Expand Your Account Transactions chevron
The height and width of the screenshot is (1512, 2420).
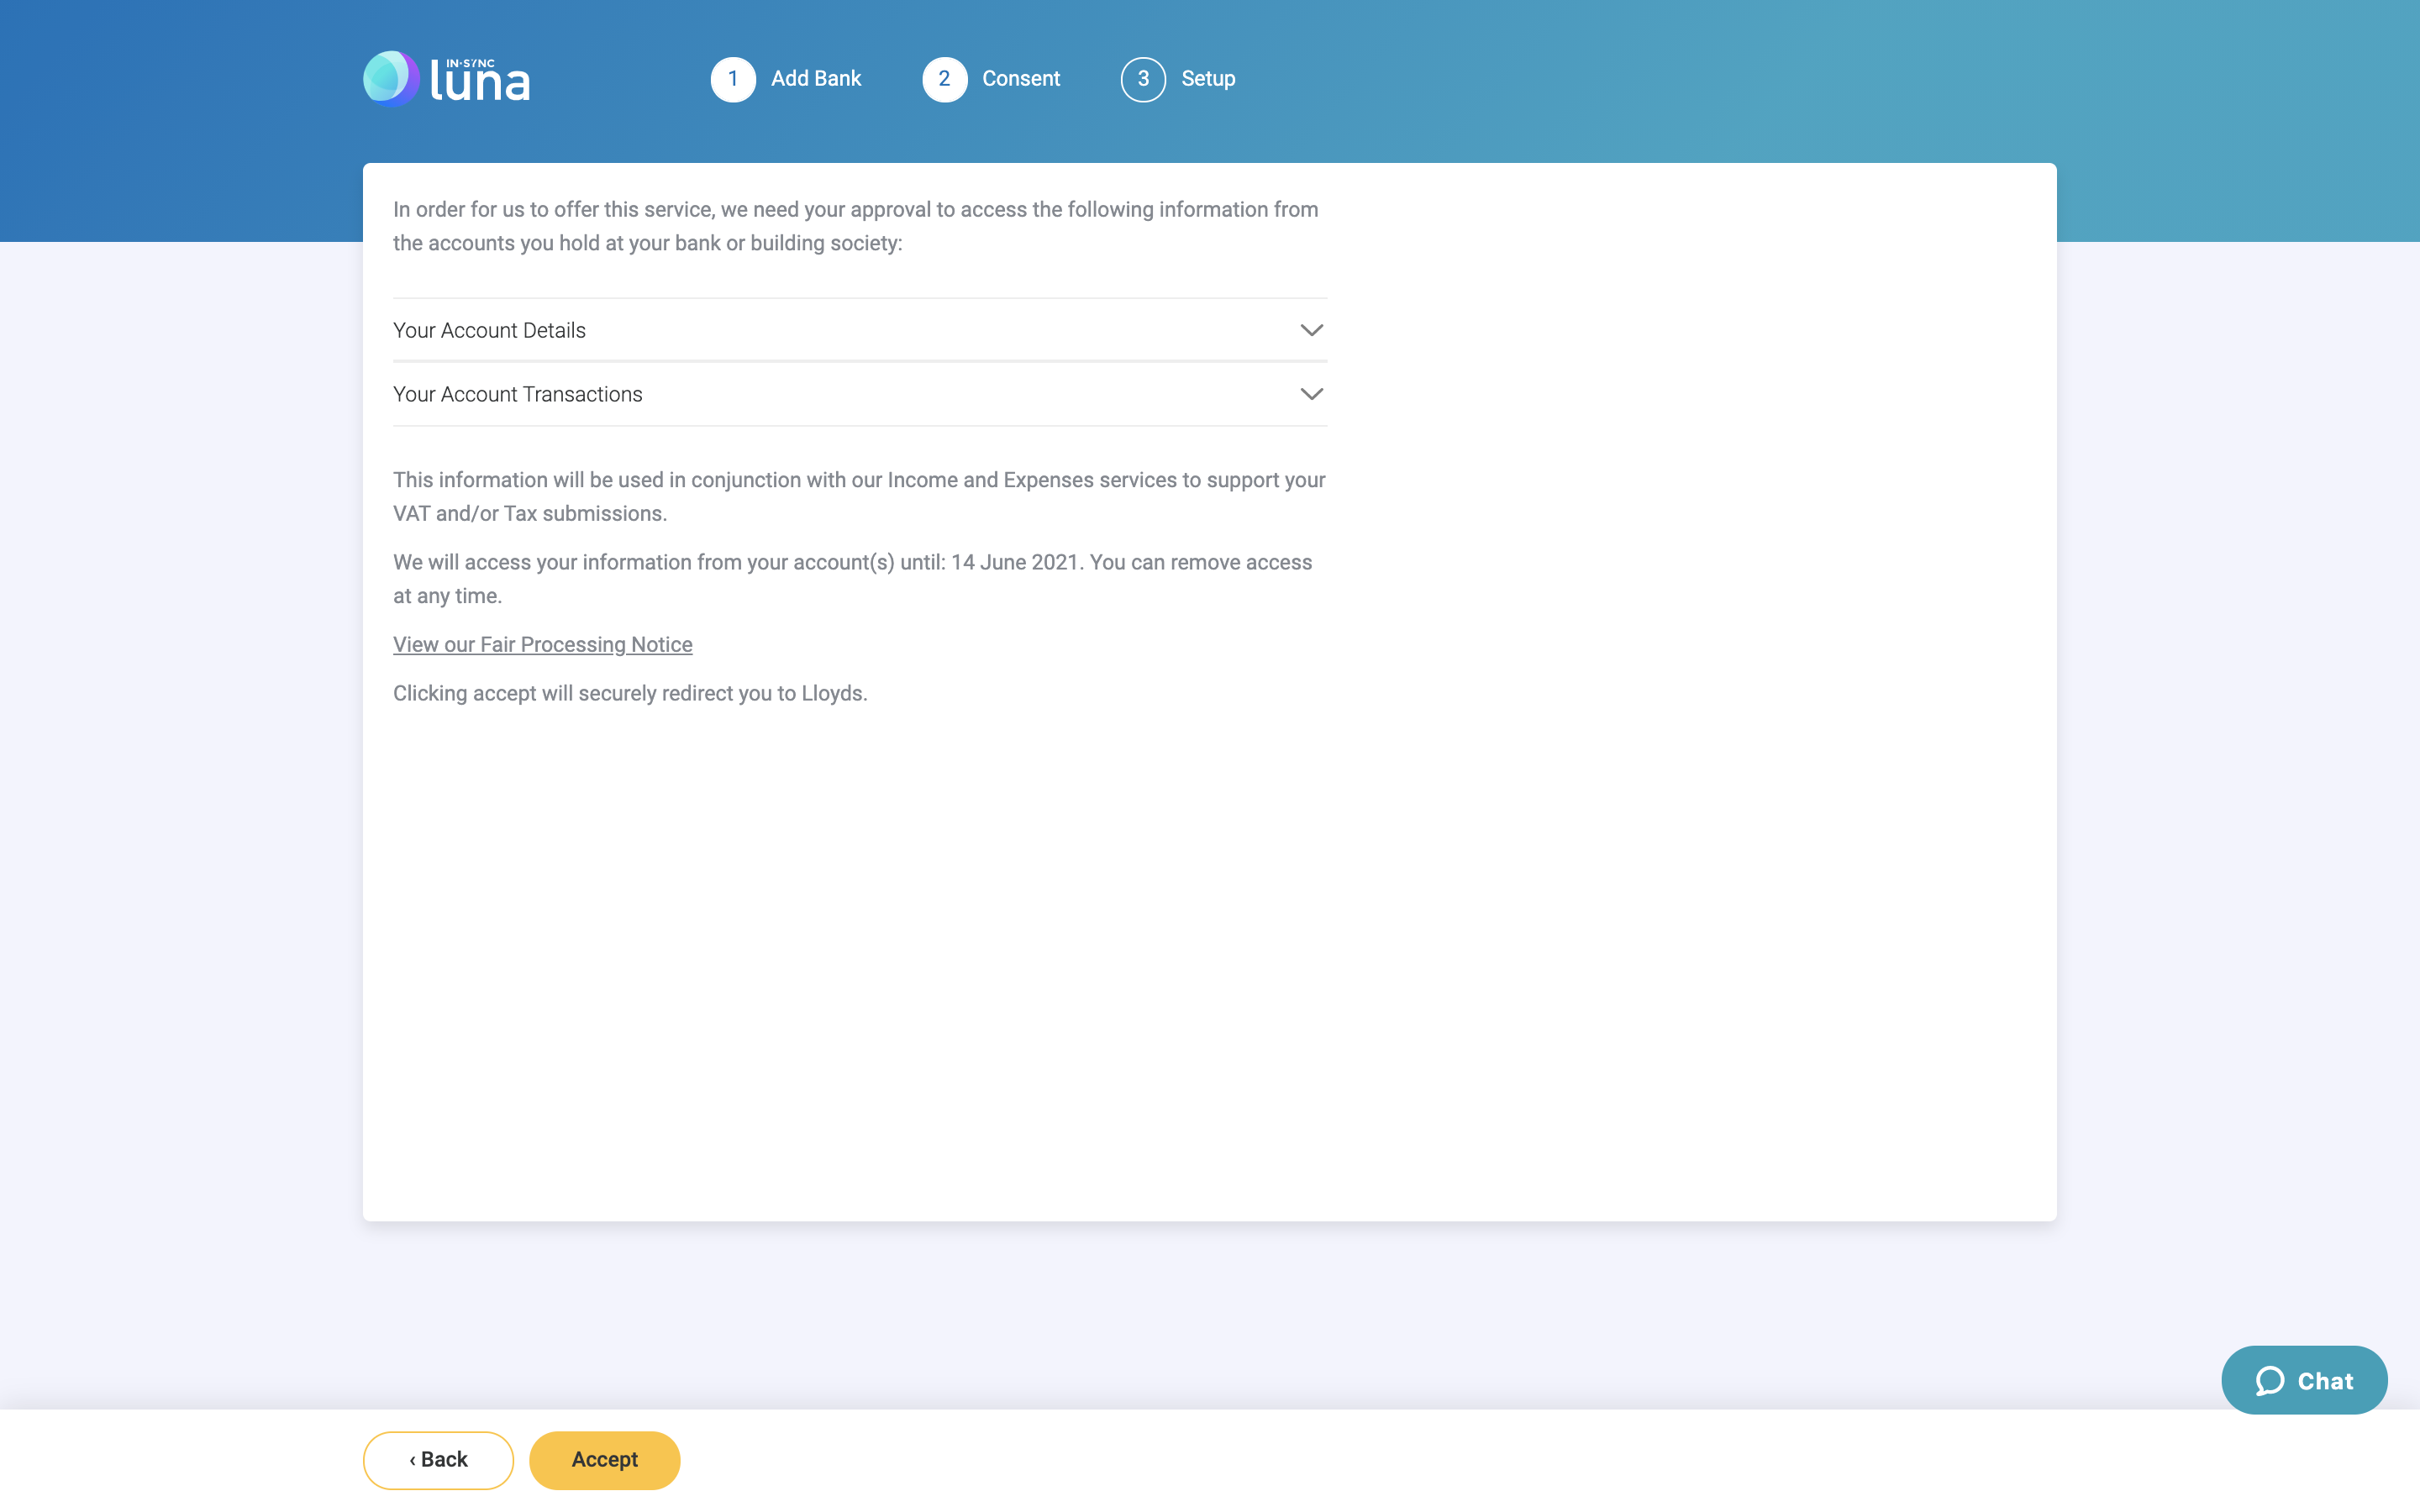(x=1311, y=394)
